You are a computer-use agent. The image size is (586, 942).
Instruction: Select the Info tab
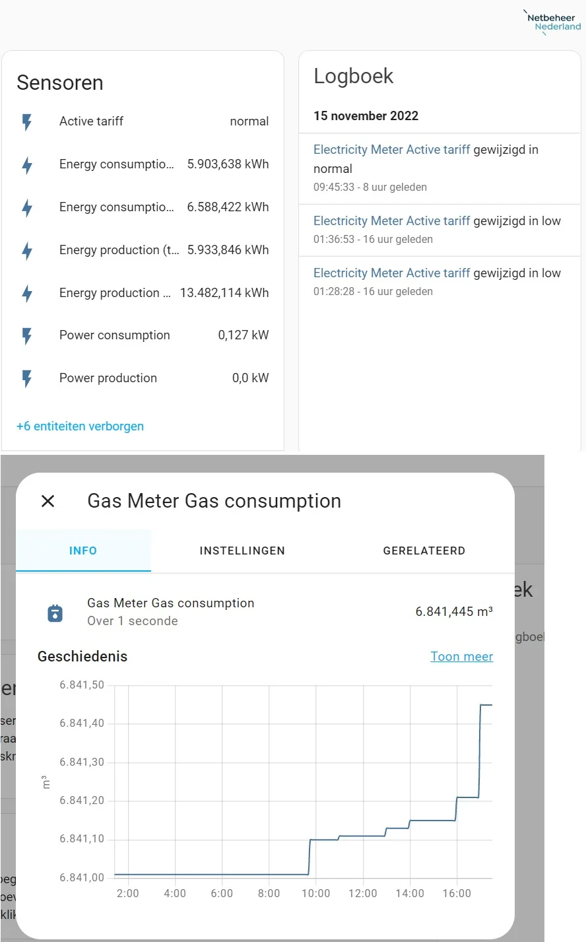tap(83, 551)
